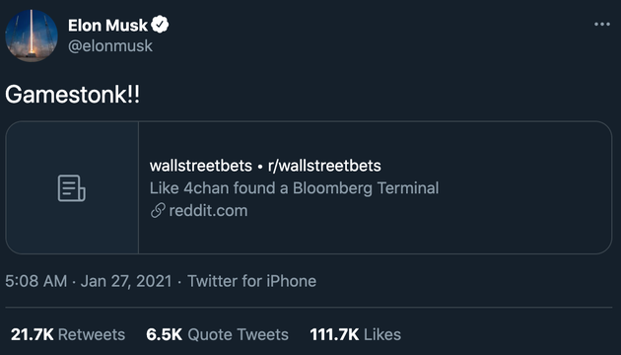Open the rocket launch profile picture

[x=32, y=35]
